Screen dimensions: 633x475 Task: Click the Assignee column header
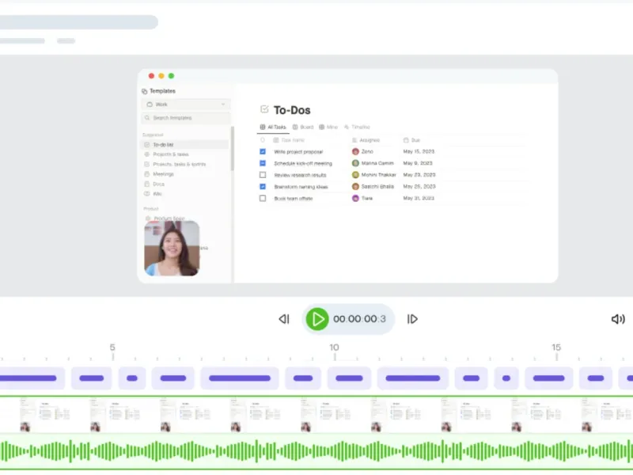pos(366,140)
